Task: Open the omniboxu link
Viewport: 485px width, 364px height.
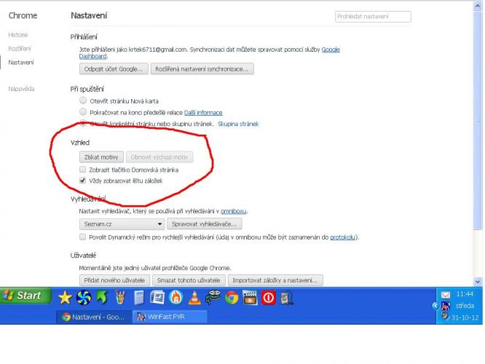Action: [234, 211]
